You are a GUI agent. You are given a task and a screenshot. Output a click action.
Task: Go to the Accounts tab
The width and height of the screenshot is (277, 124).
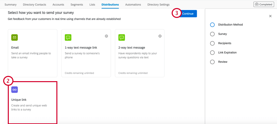pos(58,5)
